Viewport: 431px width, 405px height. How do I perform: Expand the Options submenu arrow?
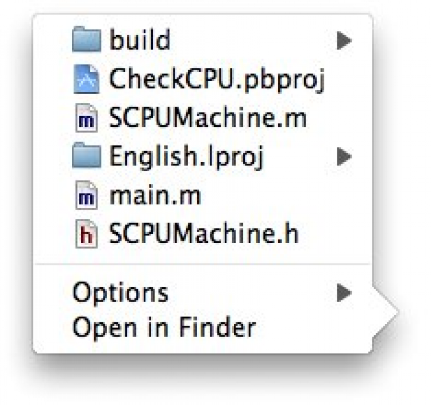tap(344, 294)
